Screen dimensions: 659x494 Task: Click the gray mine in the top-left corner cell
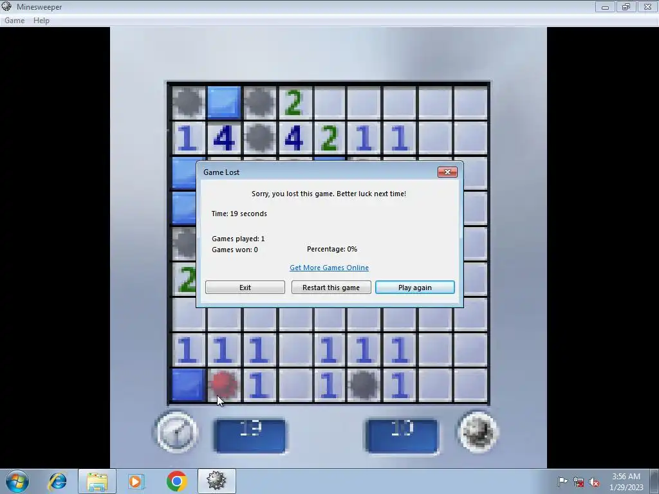tap(188, 102)
